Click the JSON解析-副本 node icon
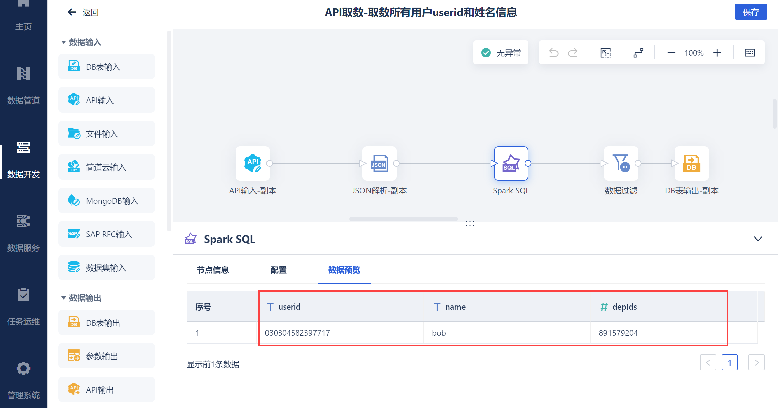The width and height of the screenshot is (778, 408). 379,163
